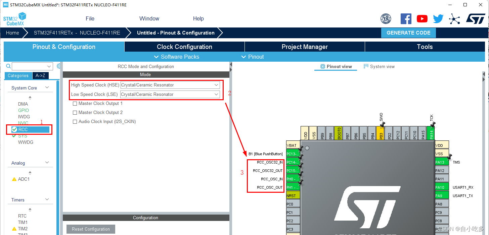Select the IWDG item in System Core

(x=24, y=117)
